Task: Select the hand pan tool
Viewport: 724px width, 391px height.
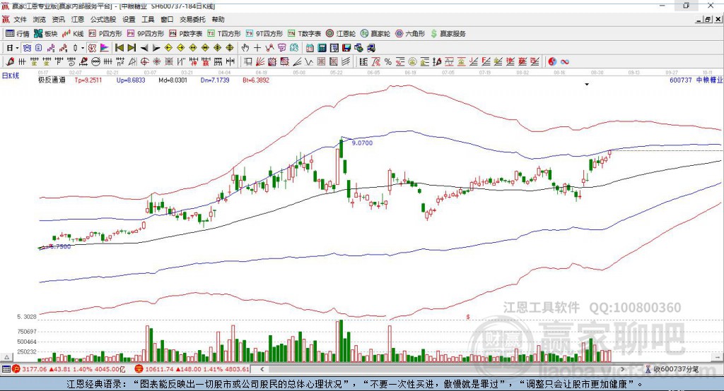Action: (x=245, y=48)
